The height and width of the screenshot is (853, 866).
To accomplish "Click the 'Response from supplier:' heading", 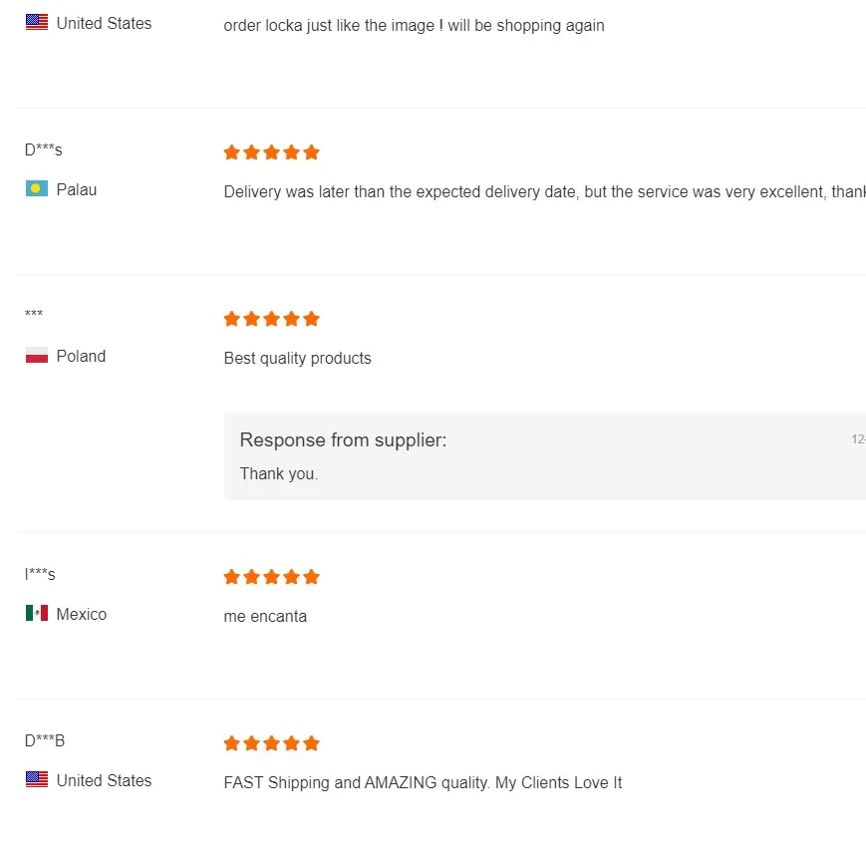I will pos(343,440).
